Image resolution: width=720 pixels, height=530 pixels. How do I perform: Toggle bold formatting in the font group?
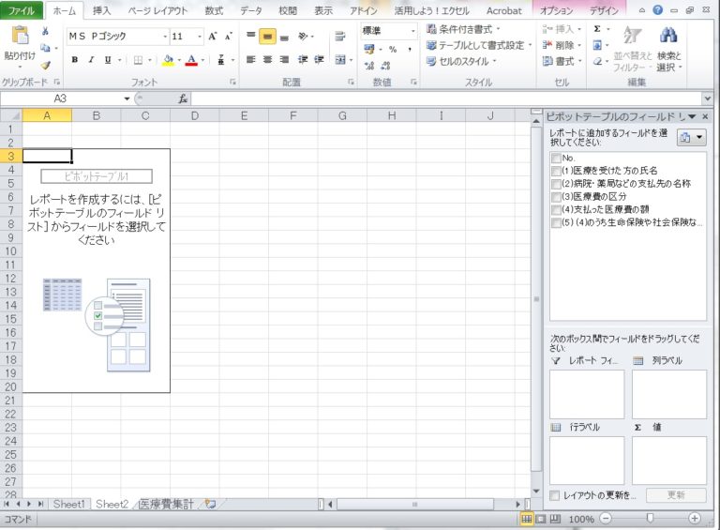click(x=75, y=60)
